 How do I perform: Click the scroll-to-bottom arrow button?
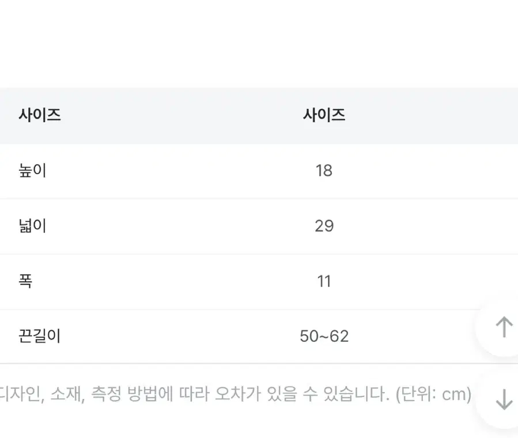pyautogui.click(x=504, y=399)
